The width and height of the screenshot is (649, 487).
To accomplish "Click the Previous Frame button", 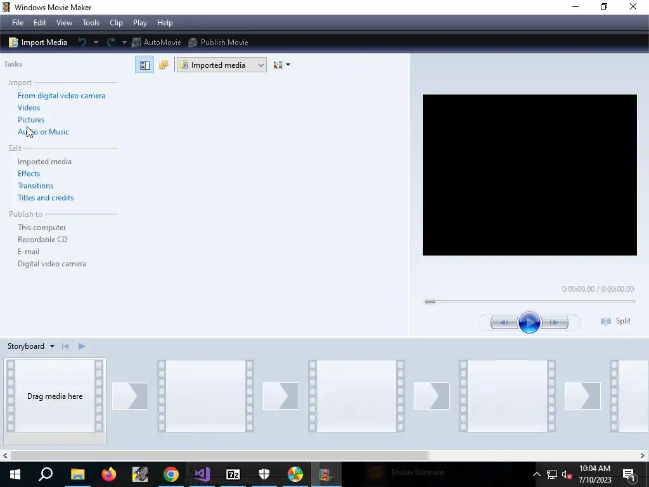I will pos(504,322).
